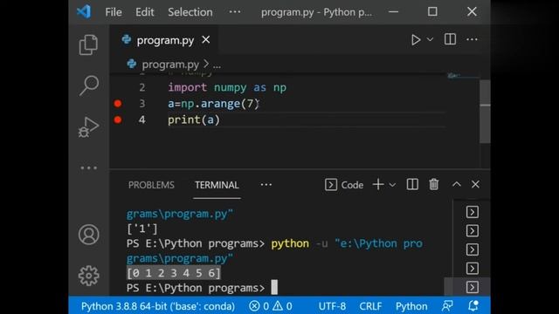
Task: Click the breadcrumb ellipsis after program.py
Action: (217, 65)
